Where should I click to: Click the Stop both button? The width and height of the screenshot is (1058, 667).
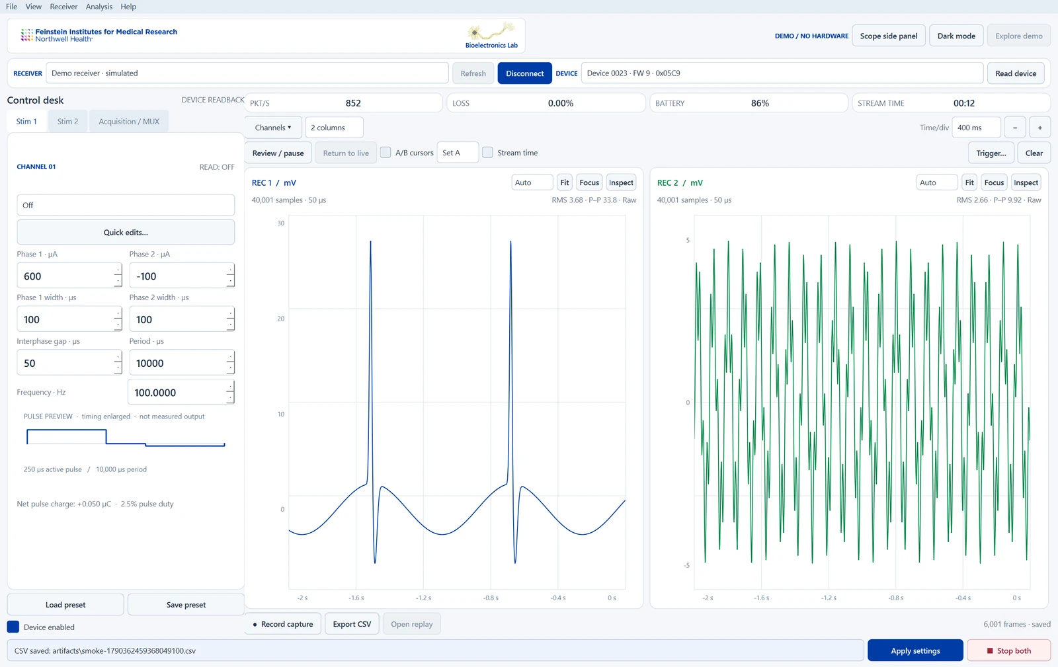(x=1008, y=650)
